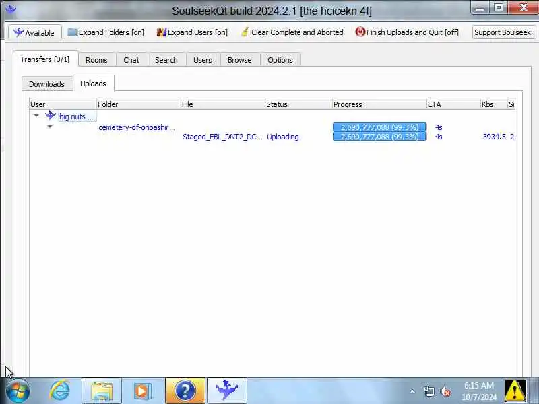Toggle Expand Users [on]
Screen dimensions: 539x404
tap(192, 32)
